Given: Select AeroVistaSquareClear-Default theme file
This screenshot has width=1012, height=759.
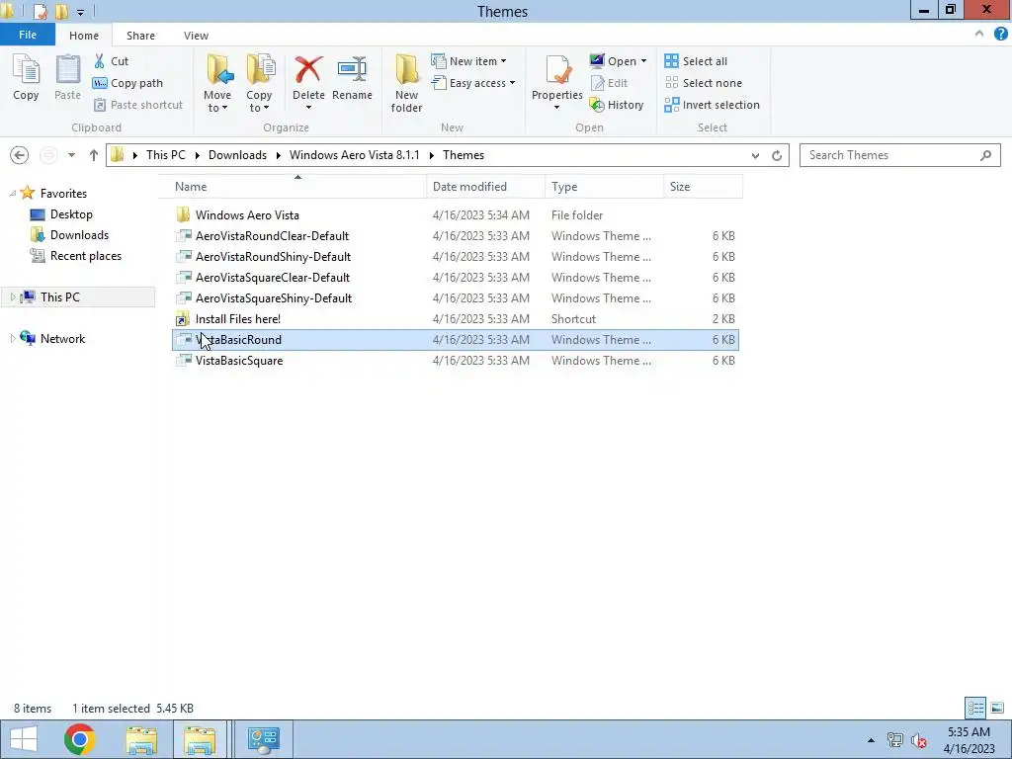Looking at the screenshot, I should tap(455, 277).
